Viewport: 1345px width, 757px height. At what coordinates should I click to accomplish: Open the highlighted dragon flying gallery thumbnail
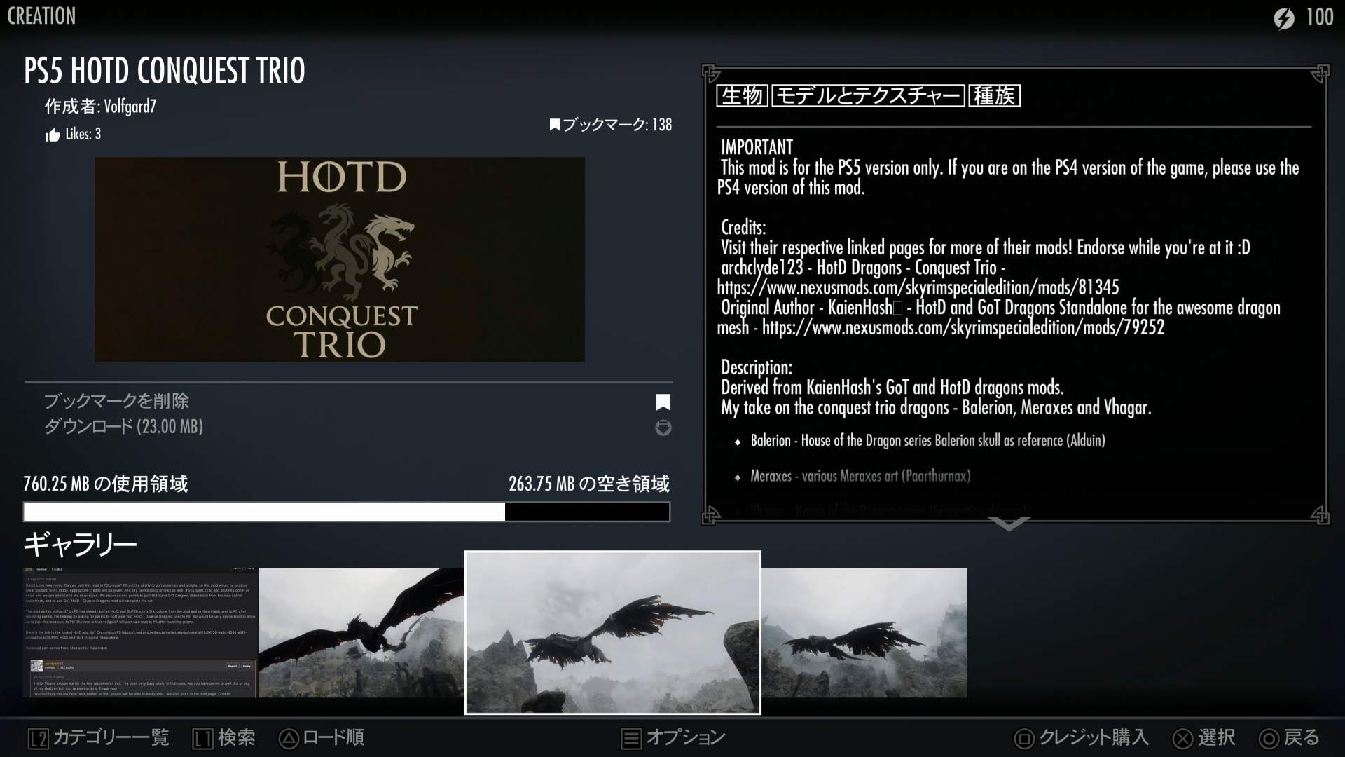click(x=612, y=632)
